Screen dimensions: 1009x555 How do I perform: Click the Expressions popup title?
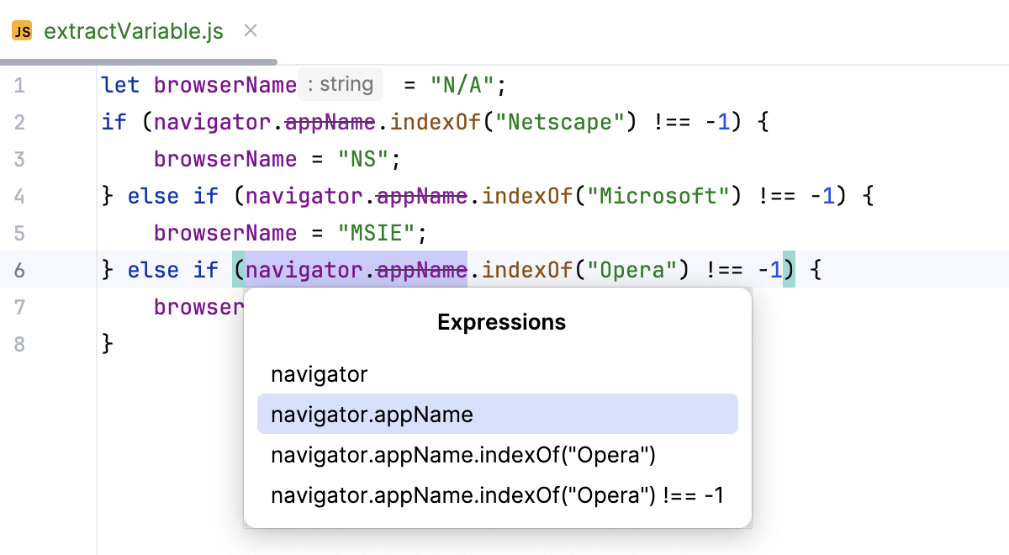point(501,322)
